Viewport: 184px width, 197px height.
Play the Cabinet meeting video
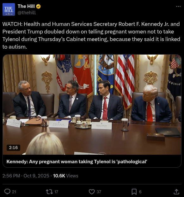coord(92,104)
